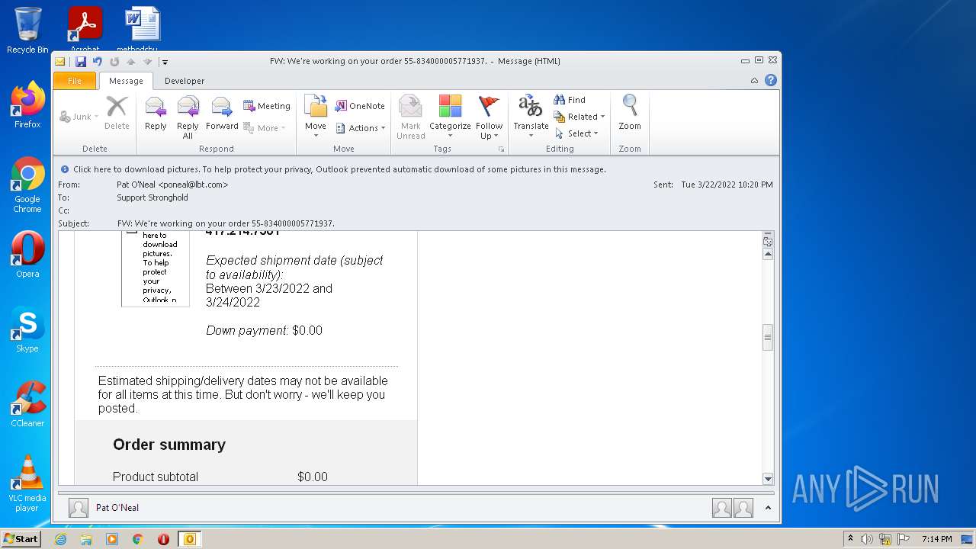Open the Opera desktop shortcut
976x549 pixels.
pyautogui.click(x=27, y=255)
